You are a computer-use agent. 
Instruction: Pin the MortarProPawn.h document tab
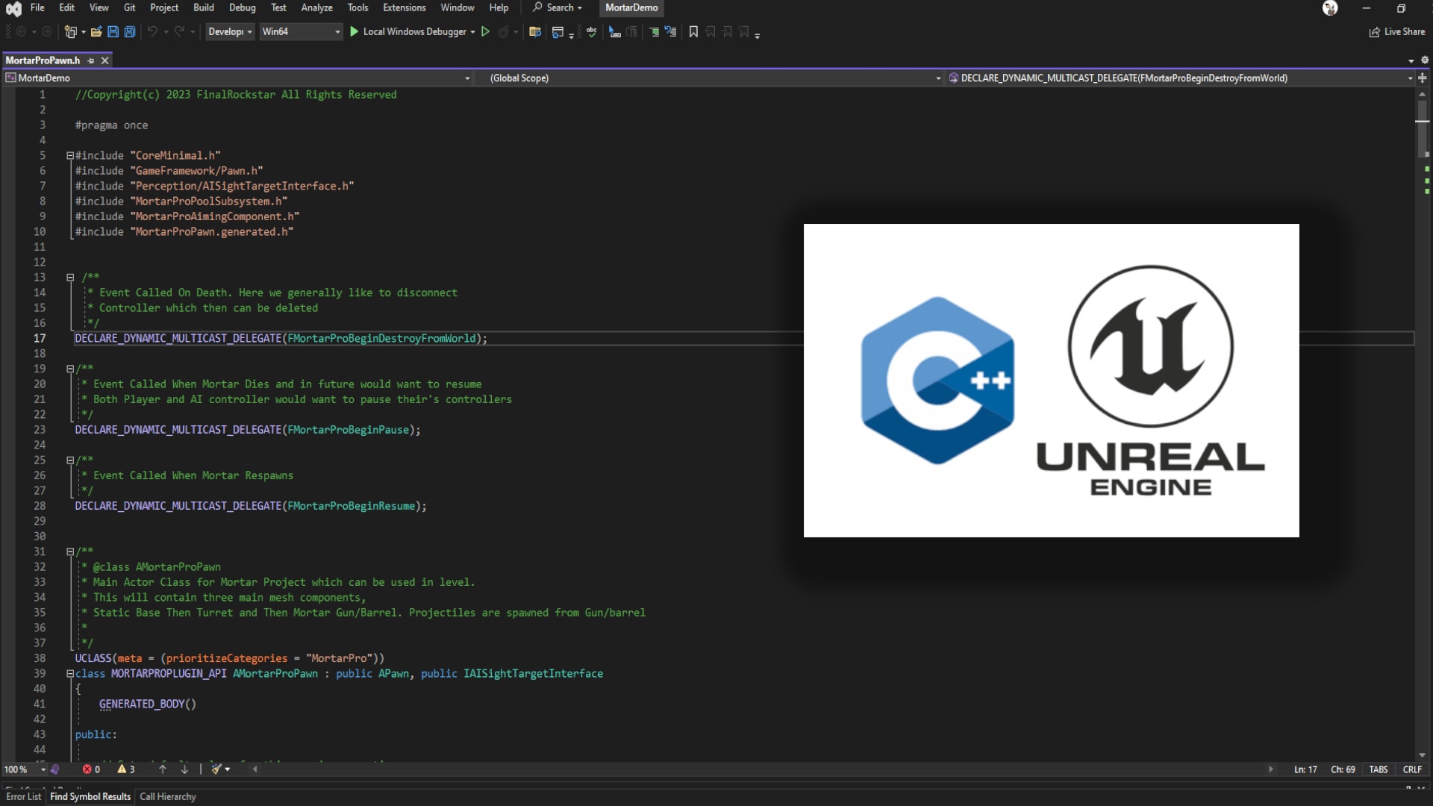point(91,60)
